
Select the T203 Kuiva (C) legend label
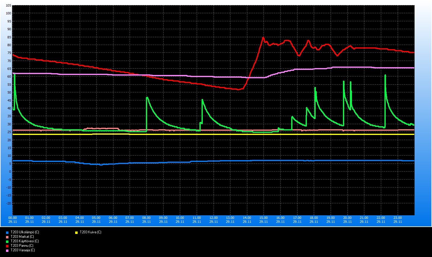click(90, 232)
